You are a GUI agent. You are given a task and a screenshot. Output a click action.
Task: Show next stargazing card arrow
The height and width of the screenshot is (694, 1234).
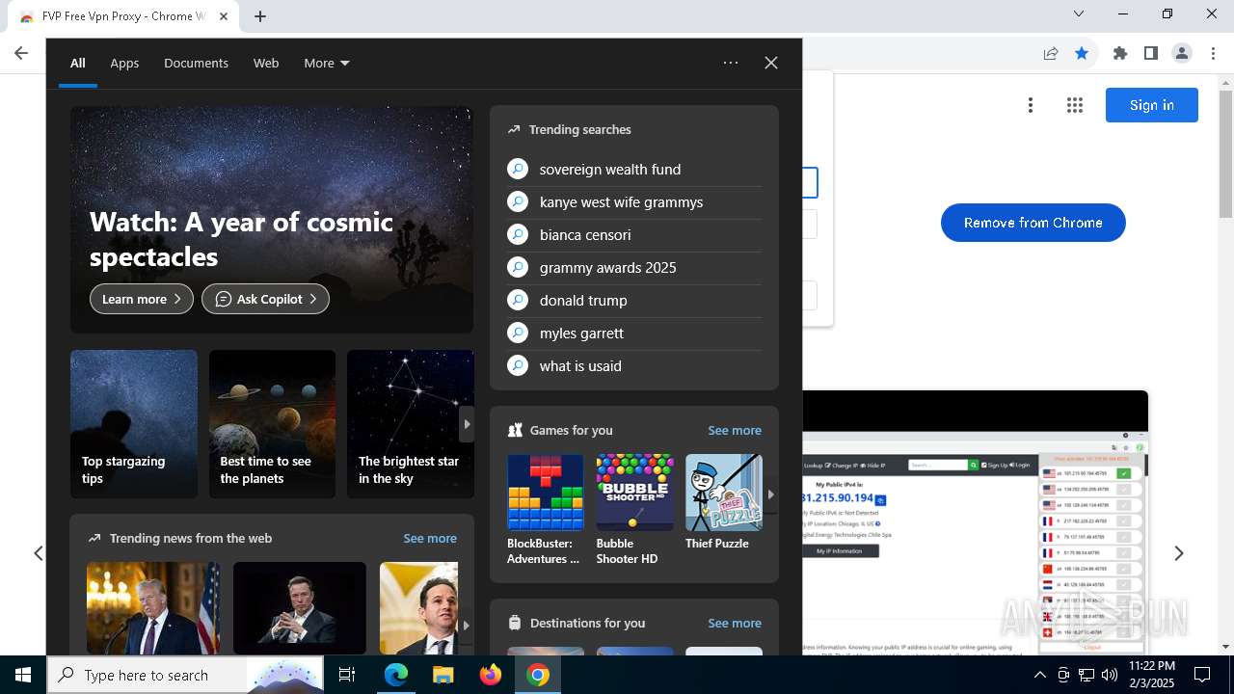467,423
